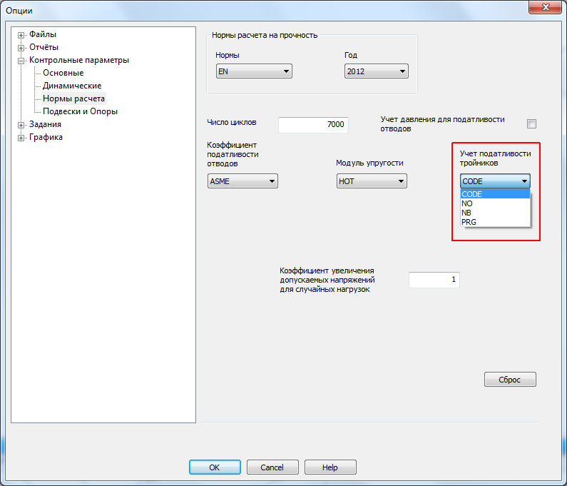Open the ASME bend flexibility dropdown
The height and width of the screenshot is (486, 567).
(x=242, y=181)
